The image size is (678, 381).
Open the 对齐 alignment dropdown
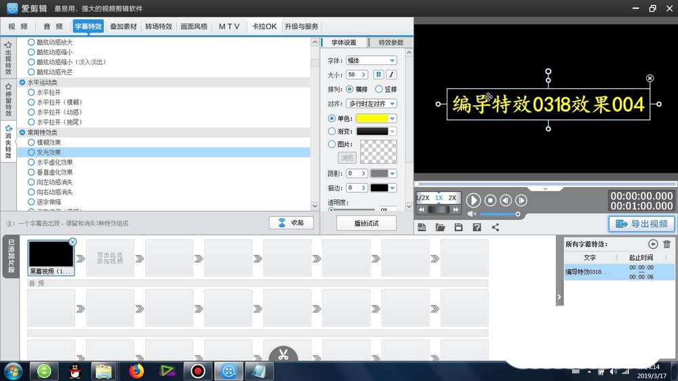pos(371,104)
